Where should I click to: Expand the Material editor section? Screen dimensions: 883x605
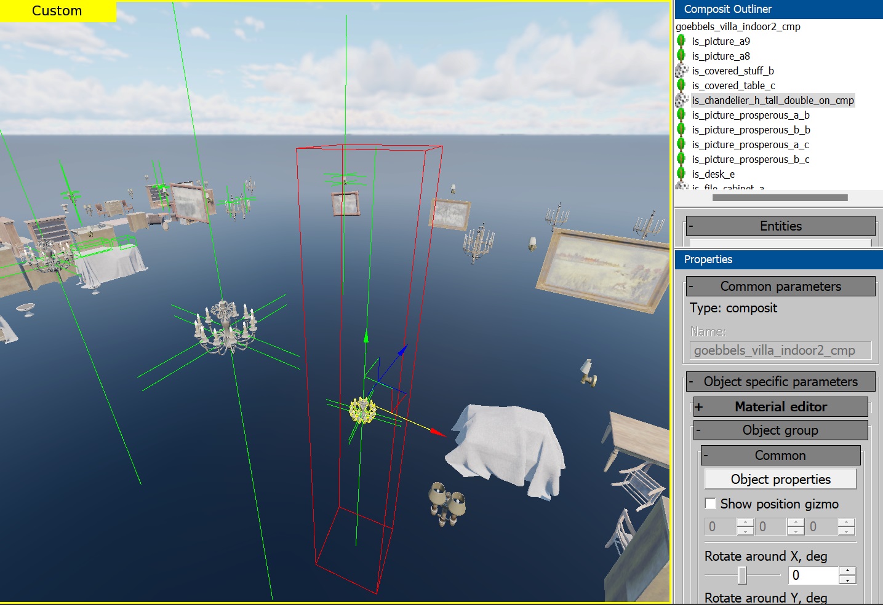(699, 407)
